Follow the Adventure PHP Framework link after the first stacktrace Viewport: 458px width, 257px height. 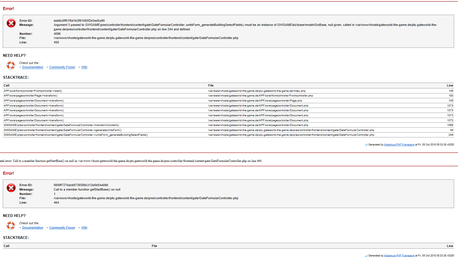pyautogui.click(x=399, y=145)
